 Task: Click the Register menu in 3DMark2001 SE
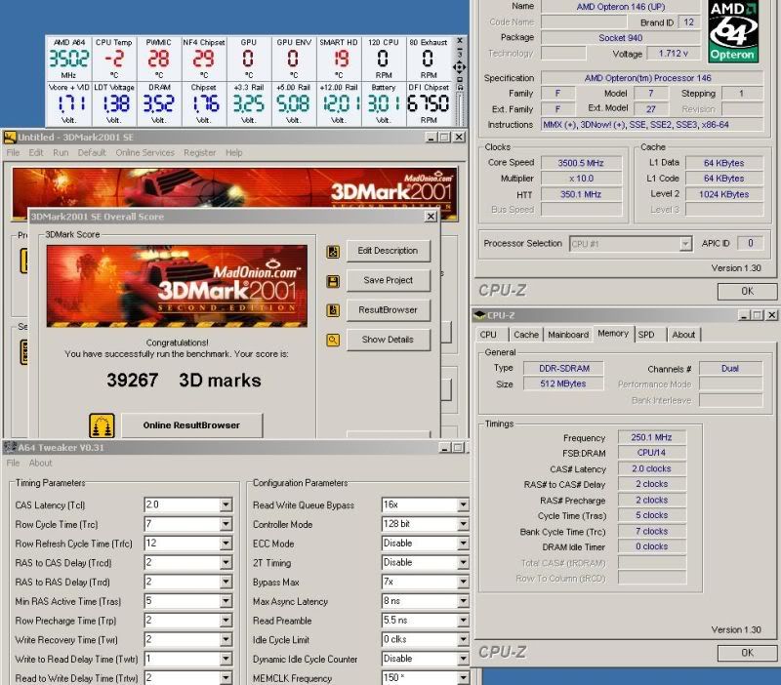coord(200,152)
